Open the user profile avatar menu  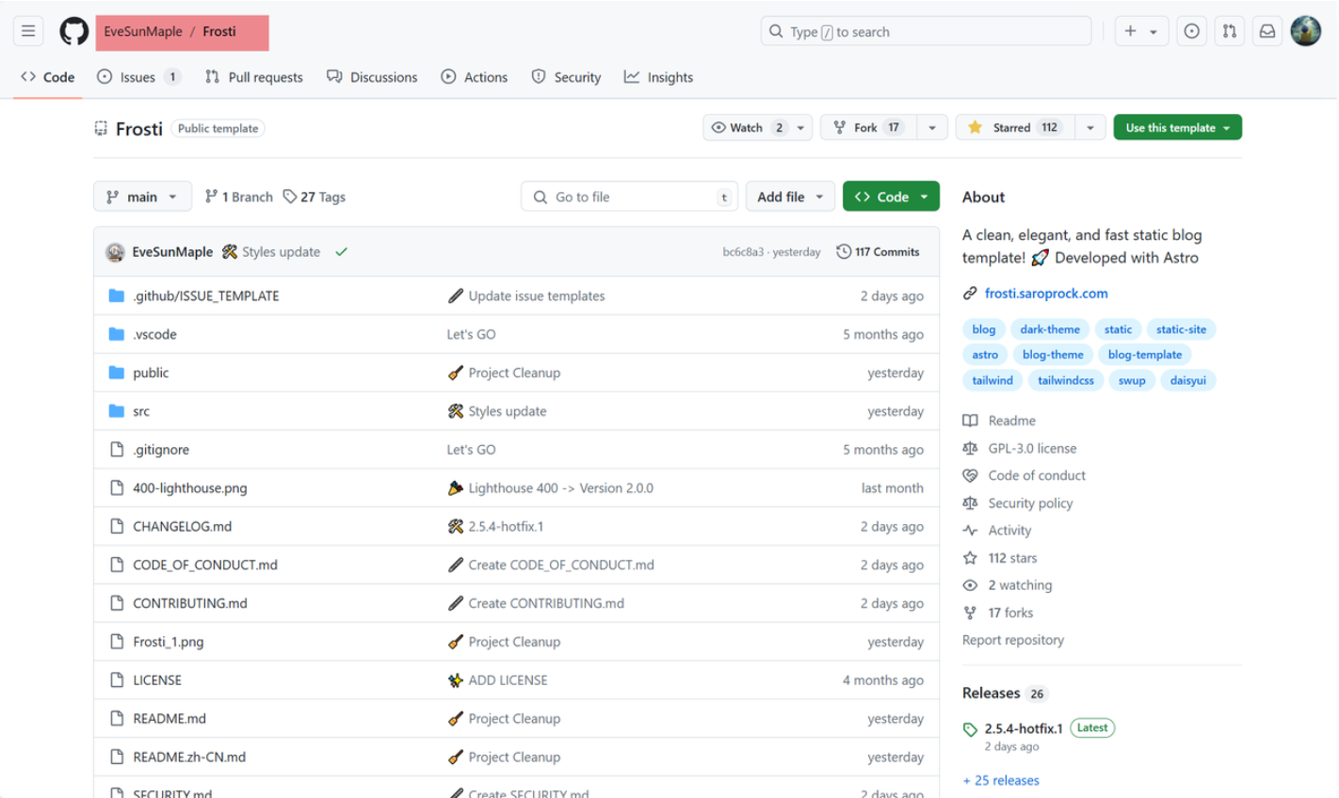pos(1305,31)
